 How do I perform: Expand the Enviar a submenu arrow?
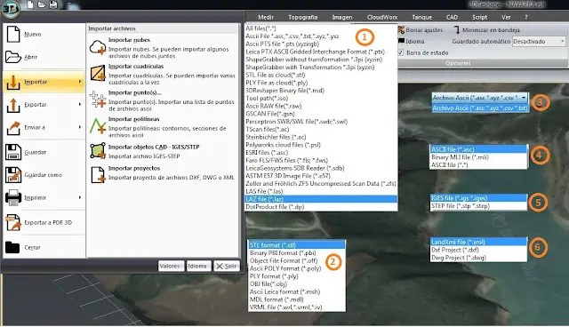click(80, 127)
